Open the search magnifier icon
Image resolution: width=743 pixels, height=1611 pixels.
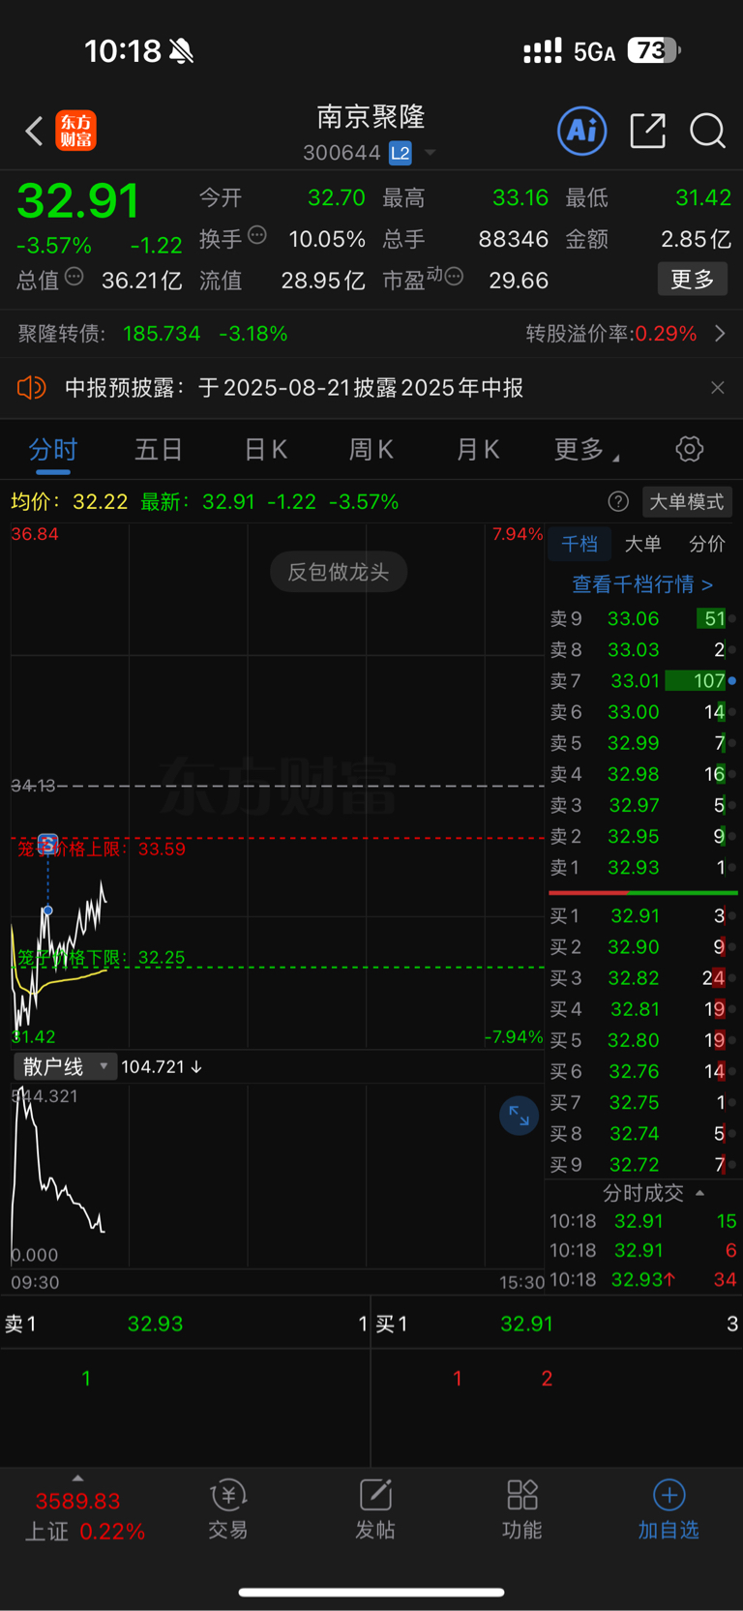(x=707, y=130)
